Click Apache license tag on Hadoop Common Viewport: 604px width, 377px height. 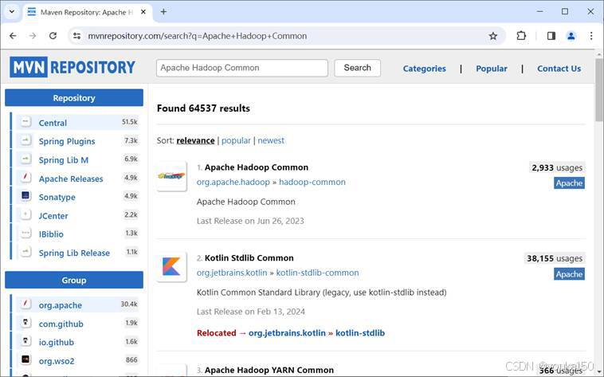click(569, 183)
